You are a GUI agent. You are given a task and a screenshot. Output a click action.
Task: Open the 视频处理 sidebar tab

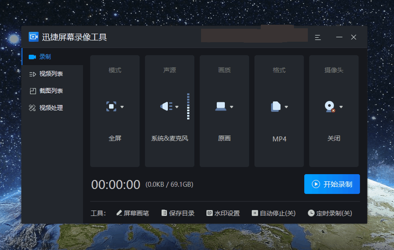click(52, 108)
